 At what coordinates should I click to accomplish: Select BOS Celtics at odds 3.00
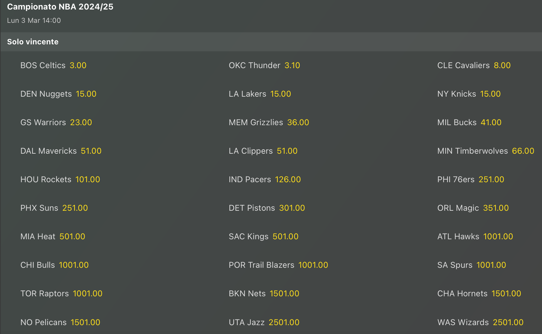[53, 65]
